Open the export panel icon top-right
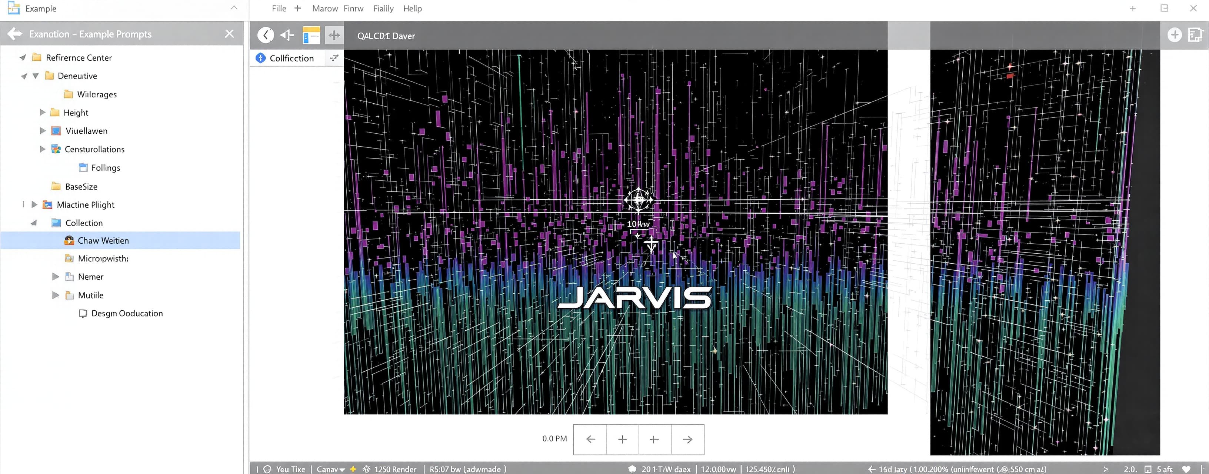 (x=1195, y=35)
